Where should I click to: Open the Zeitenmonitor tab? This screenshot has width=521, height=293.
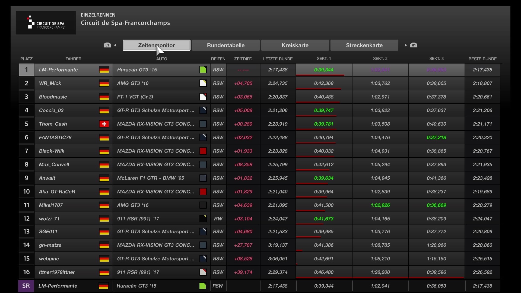[x=156, y=45]
